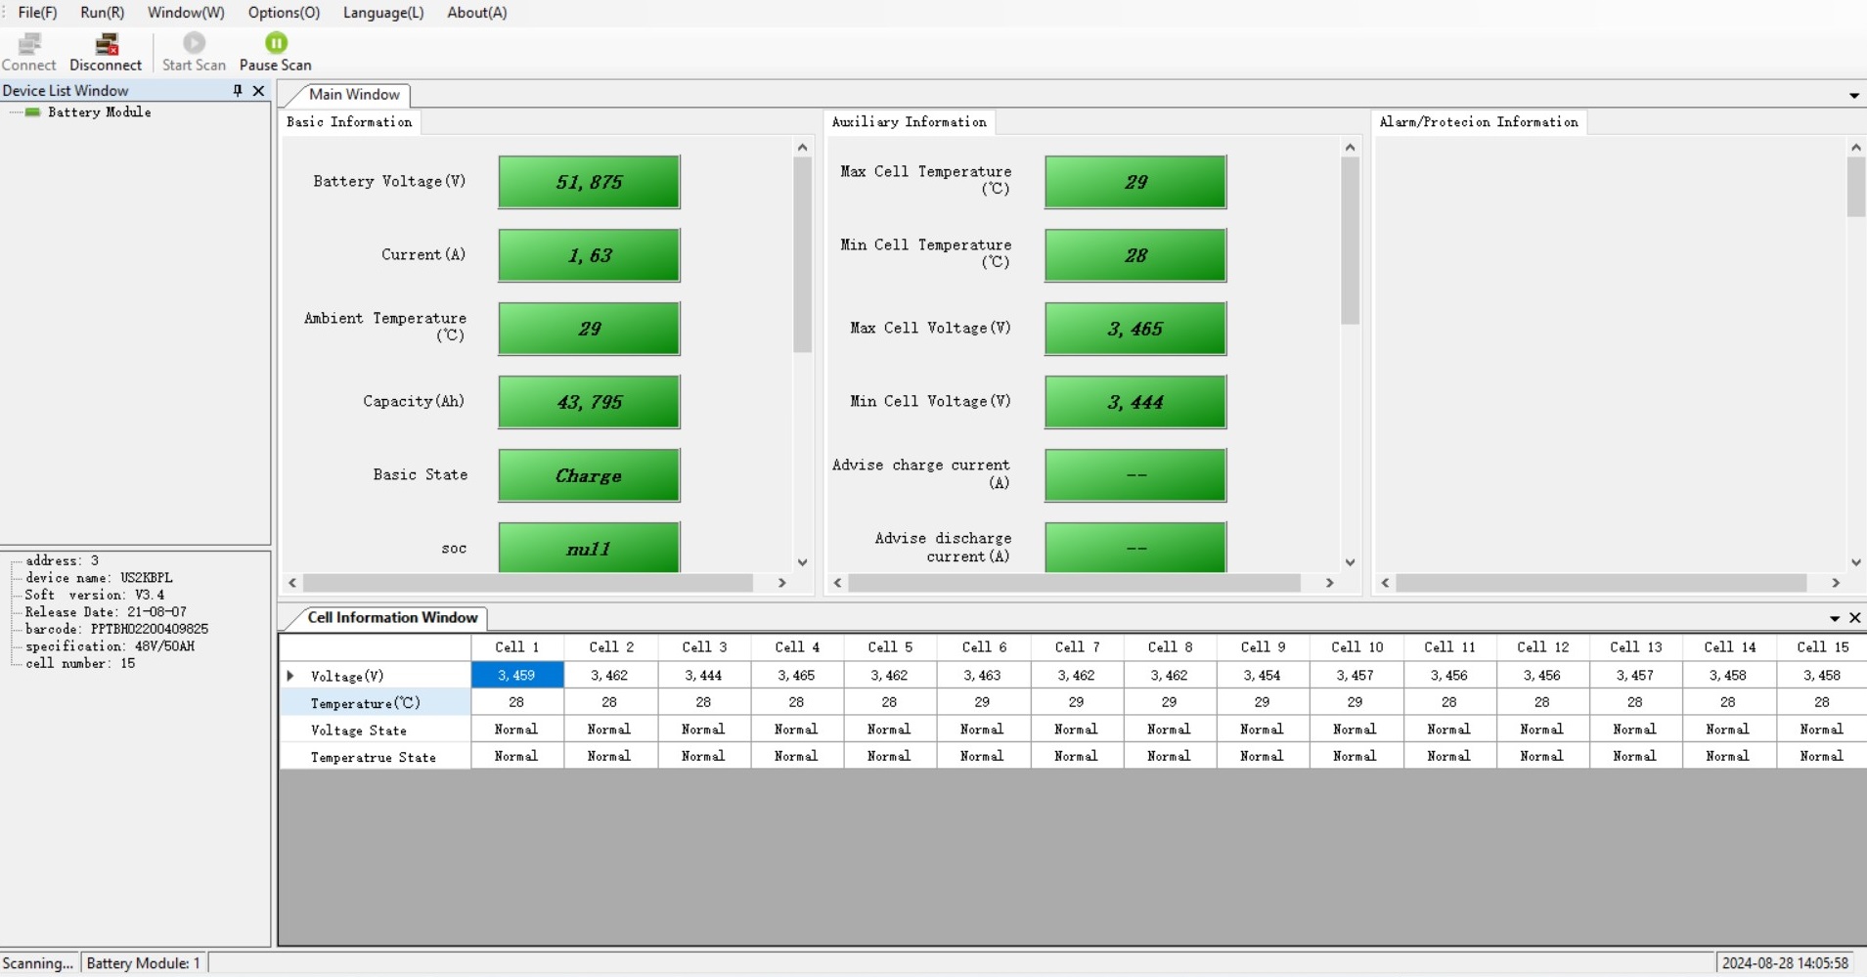This screenshot has height=977, width=1867.
Task: Close the Cell Information Window
Action: coord(1854,618)
